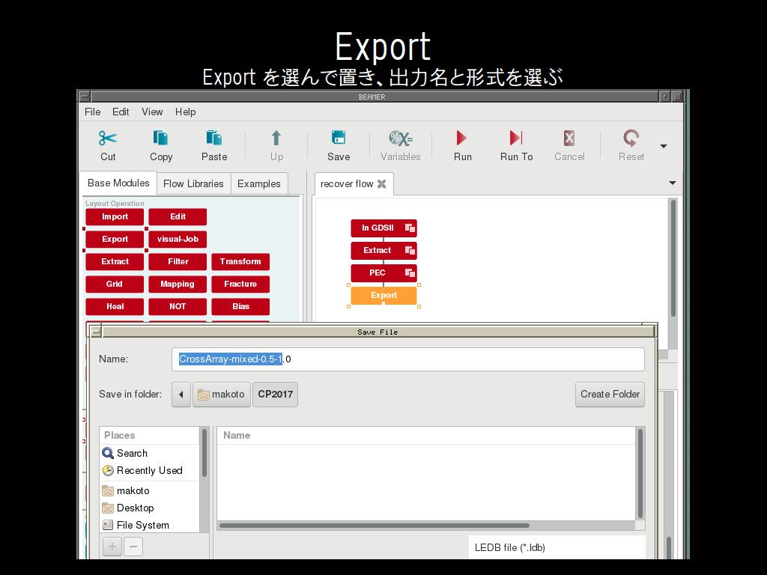Select the Bias module
This screenshot has width=767, height=575.
240,306
